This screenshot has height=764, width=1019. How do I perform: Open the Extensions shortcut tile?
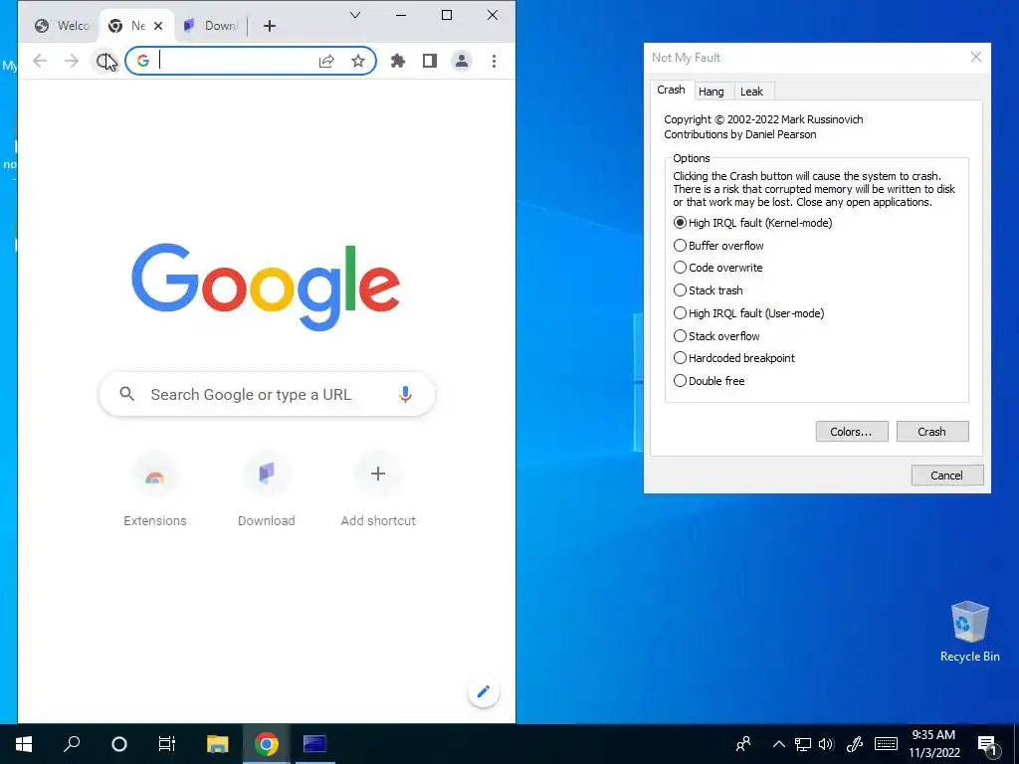[x=154, y=488]
